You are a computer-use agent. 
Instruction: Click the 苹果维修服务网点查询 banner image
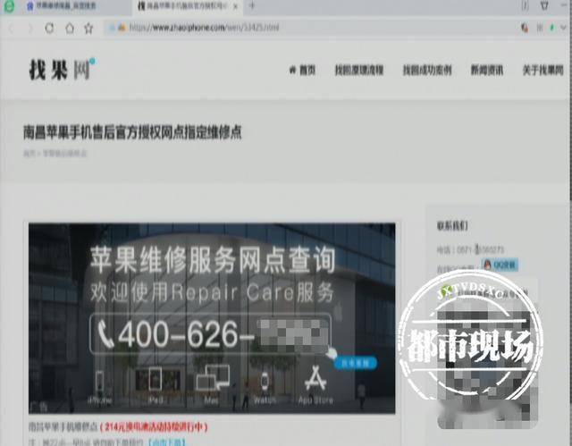click(212, 318)
